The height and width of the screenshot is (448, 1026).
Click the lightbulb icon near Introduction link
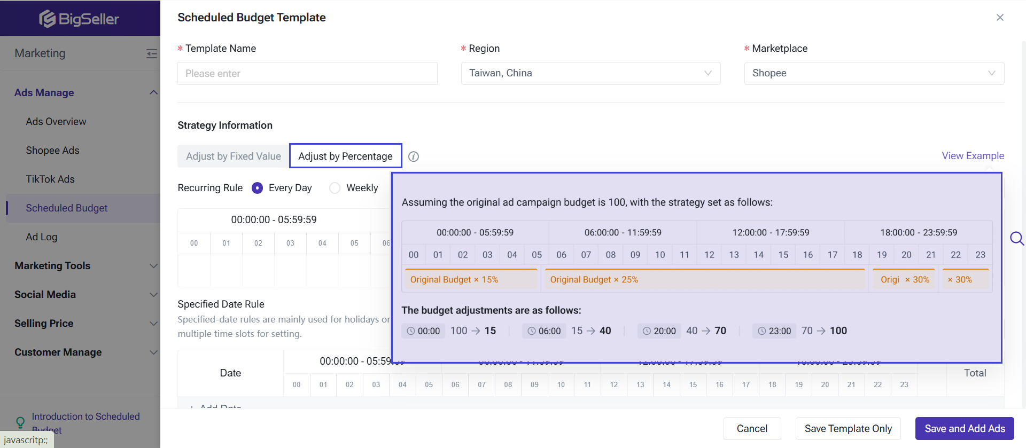point(20,422)
